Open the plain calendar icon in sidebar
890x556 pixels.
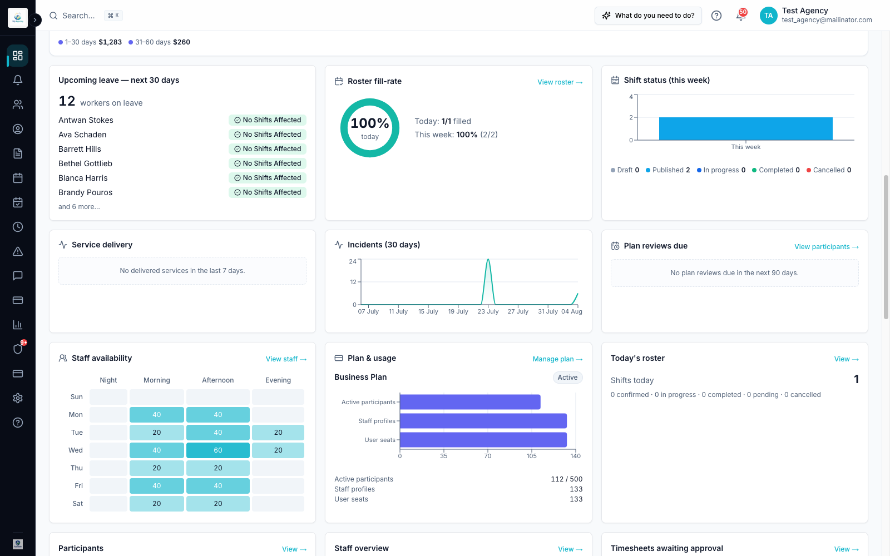18,178
